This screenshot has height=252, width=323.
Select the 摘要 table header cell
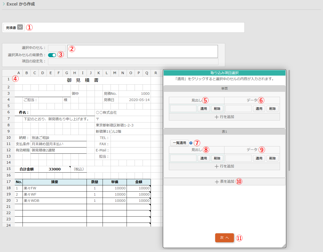point(55,182)
